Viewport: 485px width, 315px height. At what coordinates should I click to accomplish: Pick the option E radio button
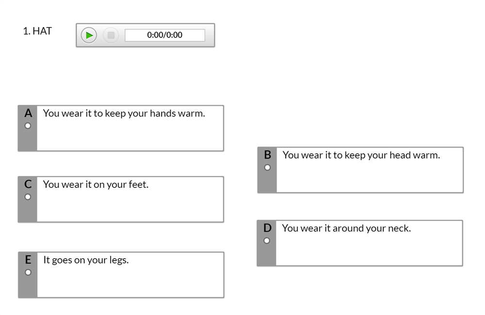28,272
